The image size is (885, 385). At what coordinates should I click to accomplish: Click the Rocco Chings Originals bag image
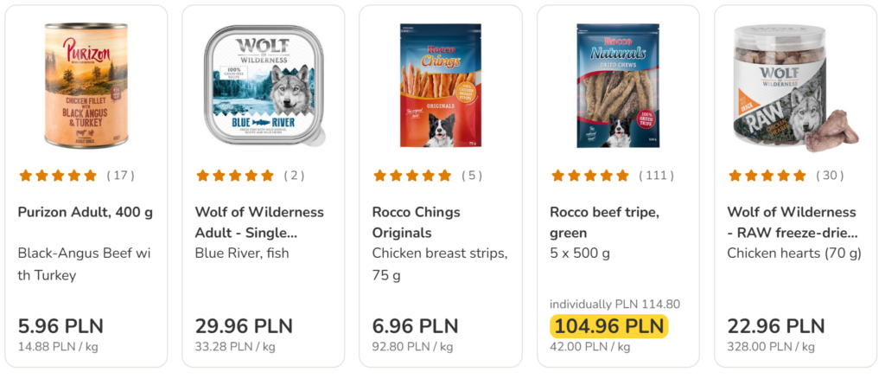tap(440, 86)
